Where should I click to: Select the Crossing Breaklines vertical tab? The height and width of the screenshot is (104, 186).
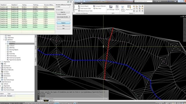click(x=74, y=6)
